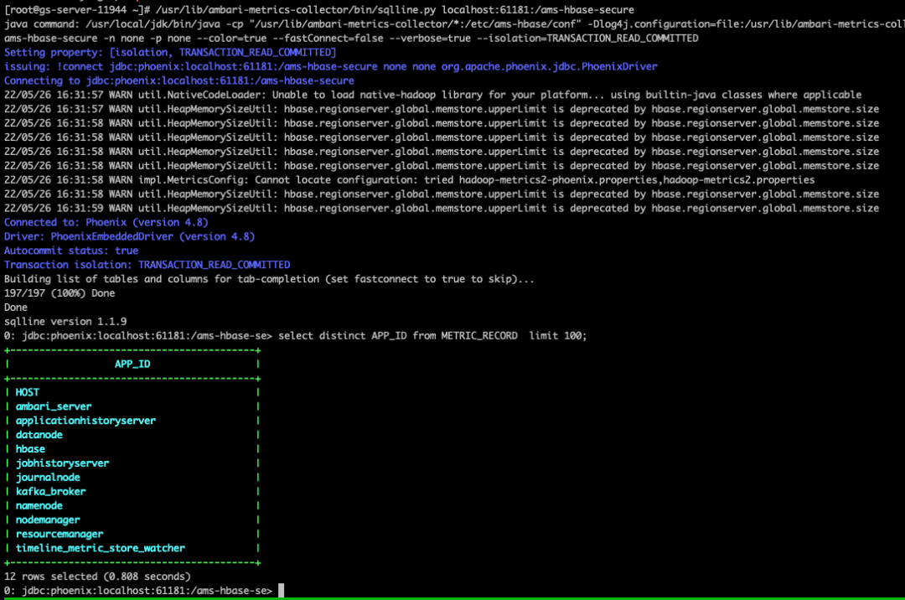Click the 'APP_ID' column header
Image resolution: width=905 pixels, height=600 pixels.
(x=132, y=364)
